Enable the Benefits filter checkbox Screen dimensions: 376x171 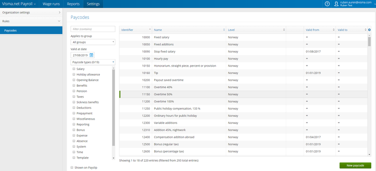tap(74, 85)
